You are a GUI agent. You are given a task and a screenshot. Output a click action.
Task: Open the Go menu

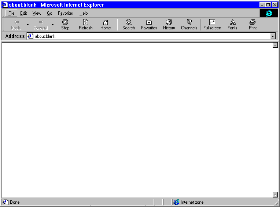pyautogui.click(x=49, y=13)
